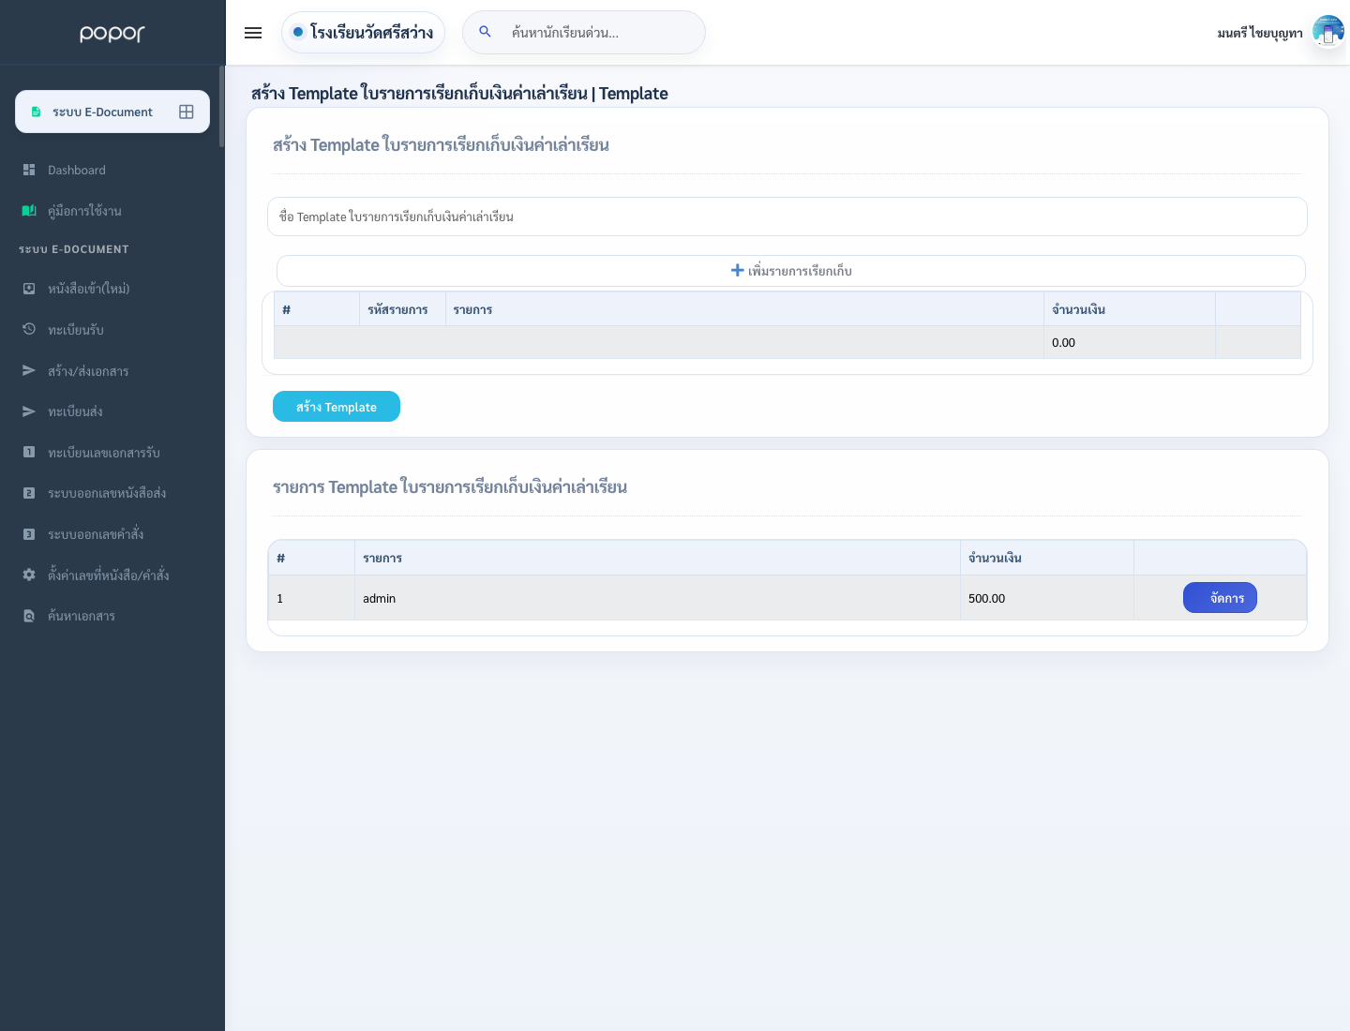Viewport: 1350px width, 1031px height.
Task: Click the ระบบ E-DOCUMENT section heading
Action: tap(74, 249)
